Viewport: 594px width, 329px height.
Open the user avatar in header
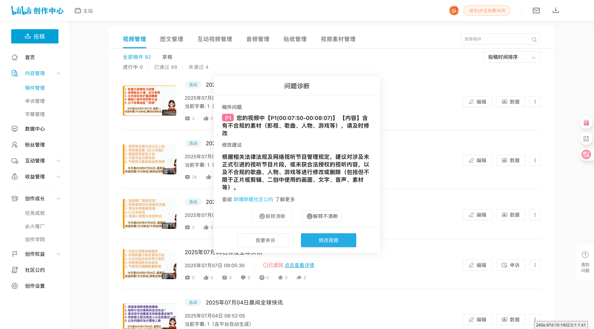pos(454,10)
